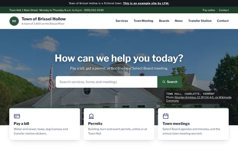The height and width of the screenshot is (148, 238).
Task: Follow the 'This is an example site by LFW' link
Action: click(x=146, y=3)
